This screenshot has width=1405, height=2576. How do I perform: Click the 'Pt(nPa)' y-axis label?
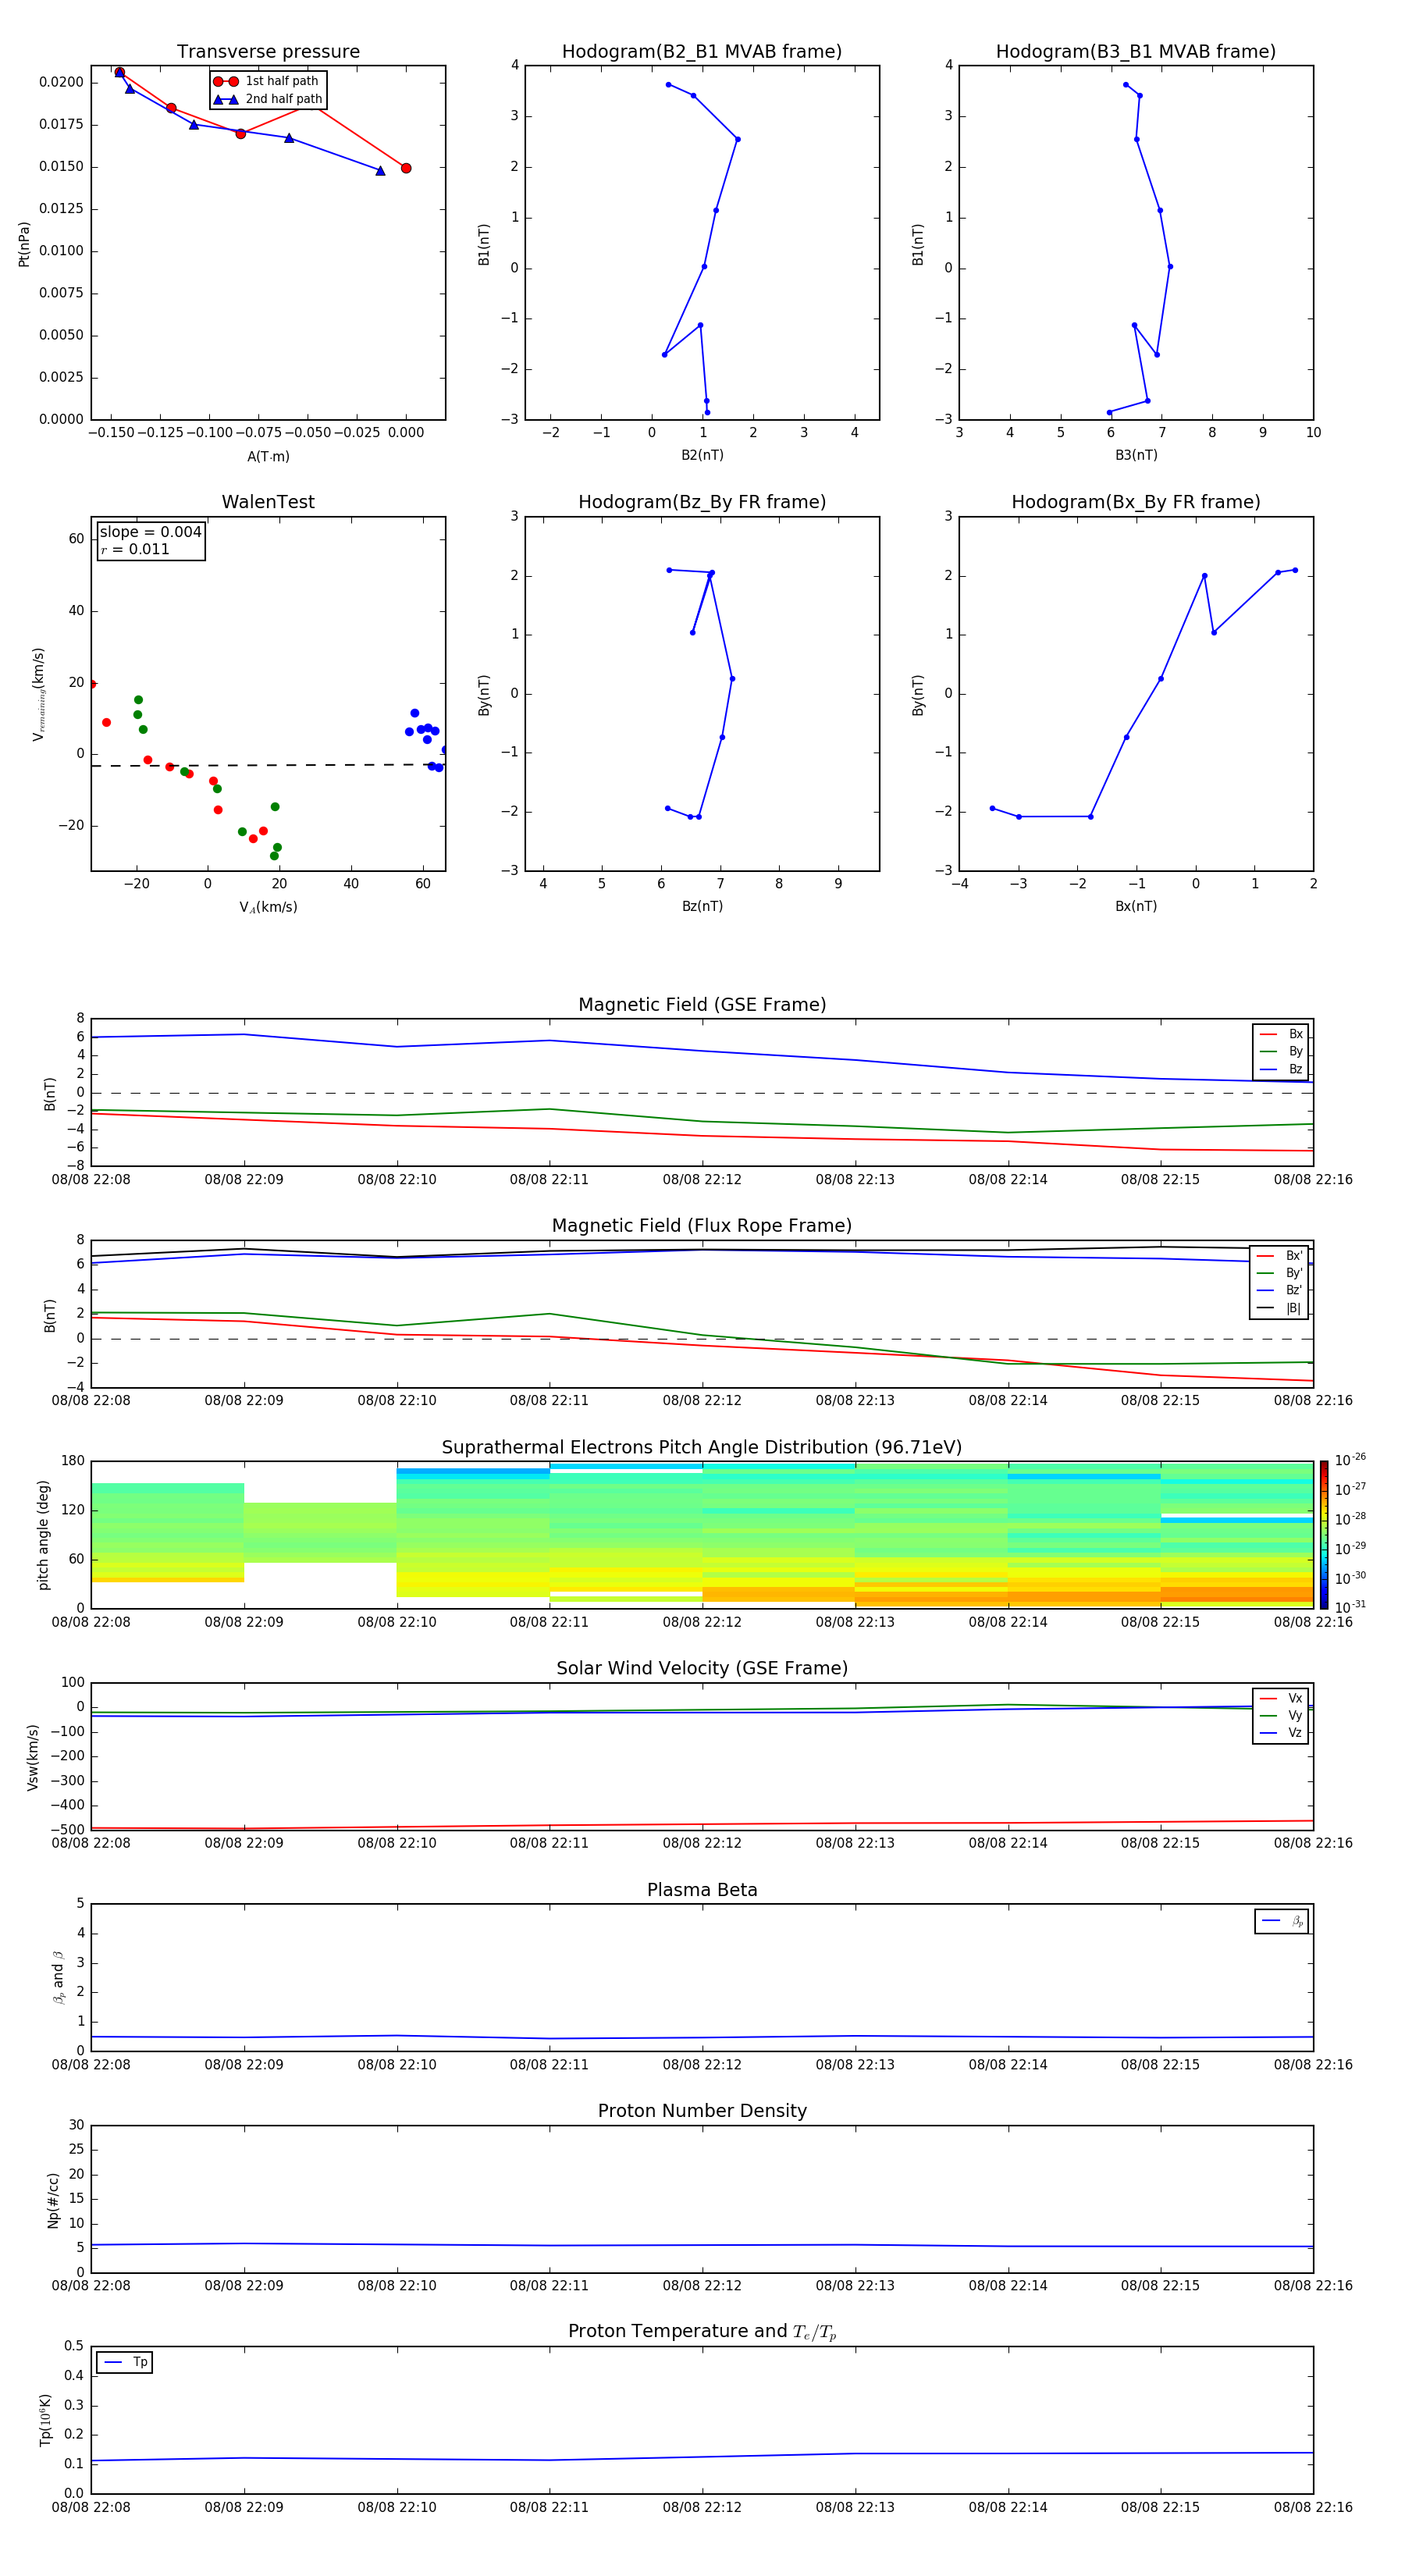click(x=24, y=244)
